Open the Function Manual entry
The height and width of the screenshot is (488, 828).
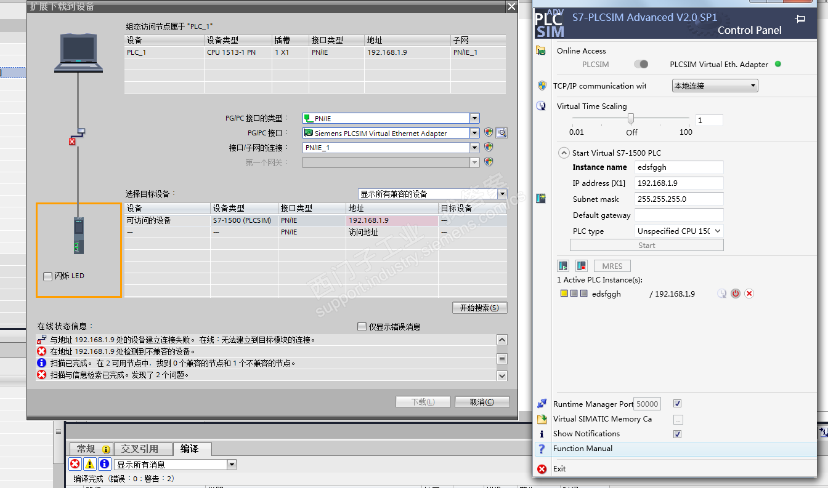[583, 449]
